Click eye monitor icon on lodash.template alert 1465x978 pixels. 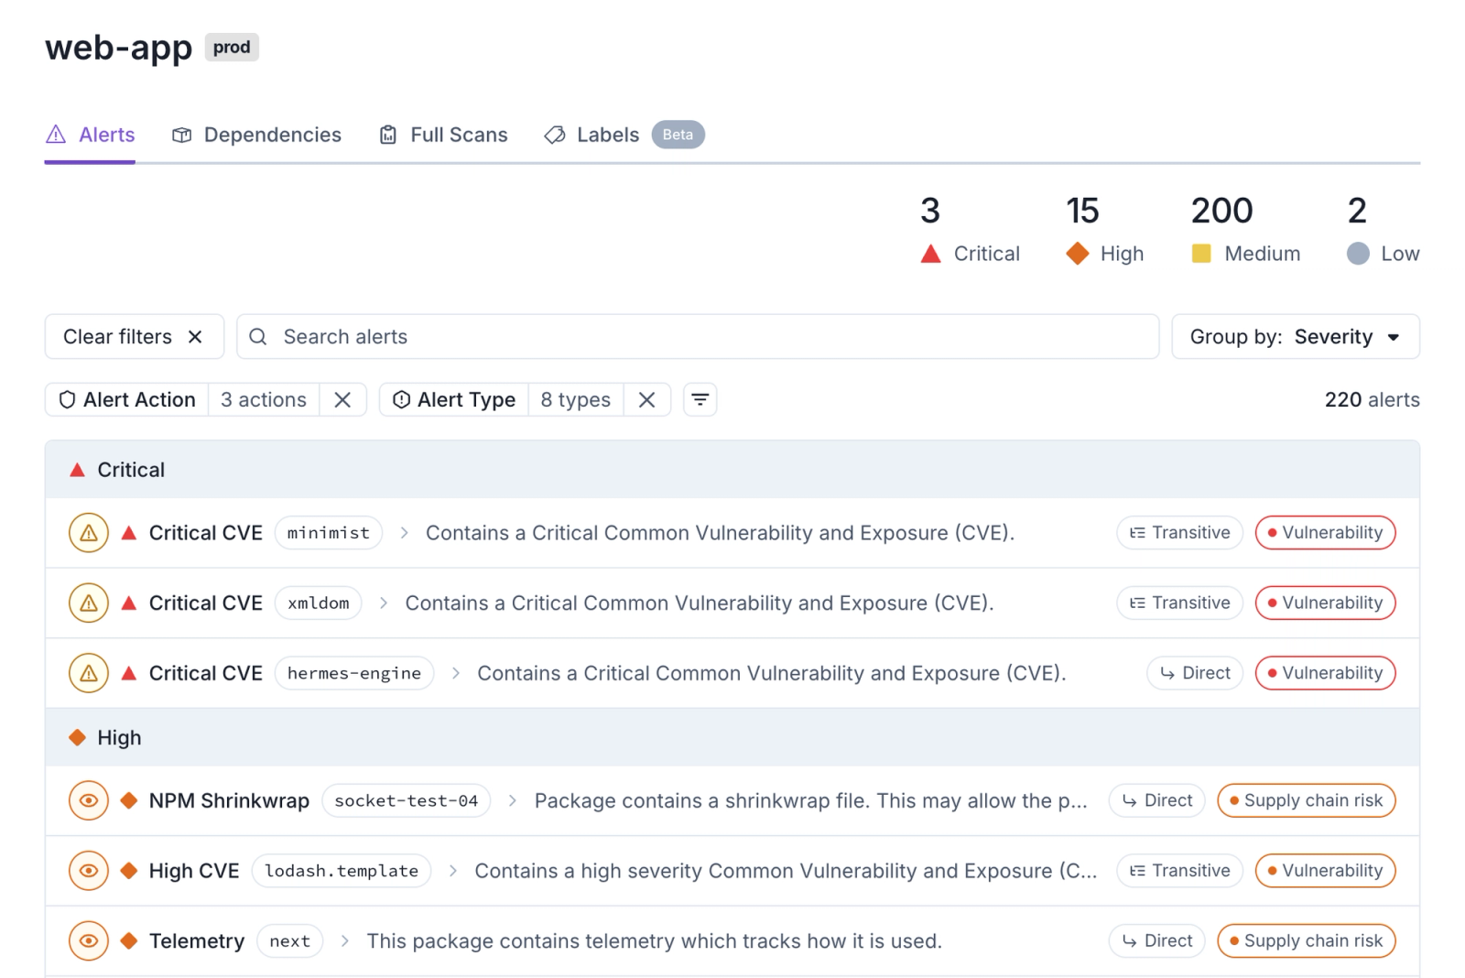coord(89,871)
